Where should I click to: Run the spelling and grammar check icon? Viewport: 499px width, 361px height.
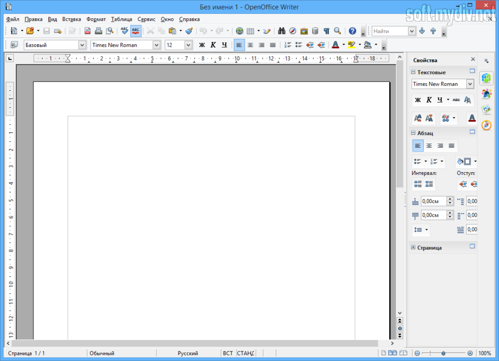tap(124, 31)
